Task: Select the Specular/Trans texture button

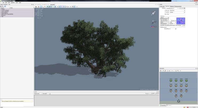Action: click(x=164, y=21)
